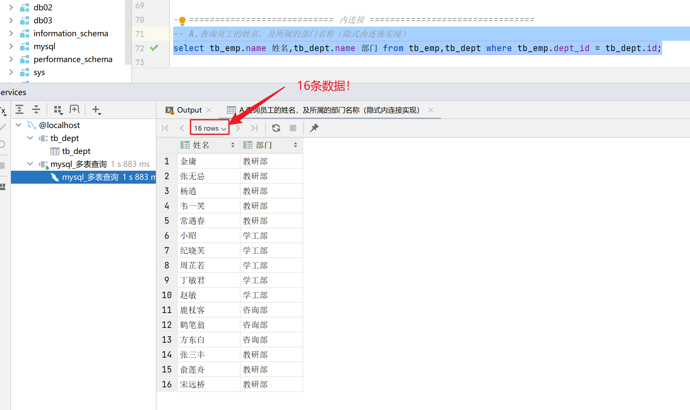690x410 pixels.
Task: Pin the result tab with pin icon
Action: pyautogui.click(x=314, y=128)
